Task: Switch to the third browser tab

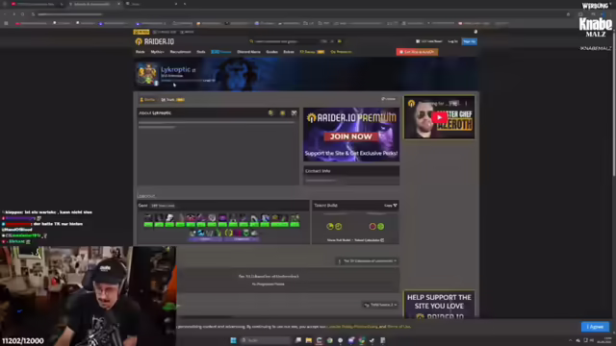Action: tap(151, 4)
